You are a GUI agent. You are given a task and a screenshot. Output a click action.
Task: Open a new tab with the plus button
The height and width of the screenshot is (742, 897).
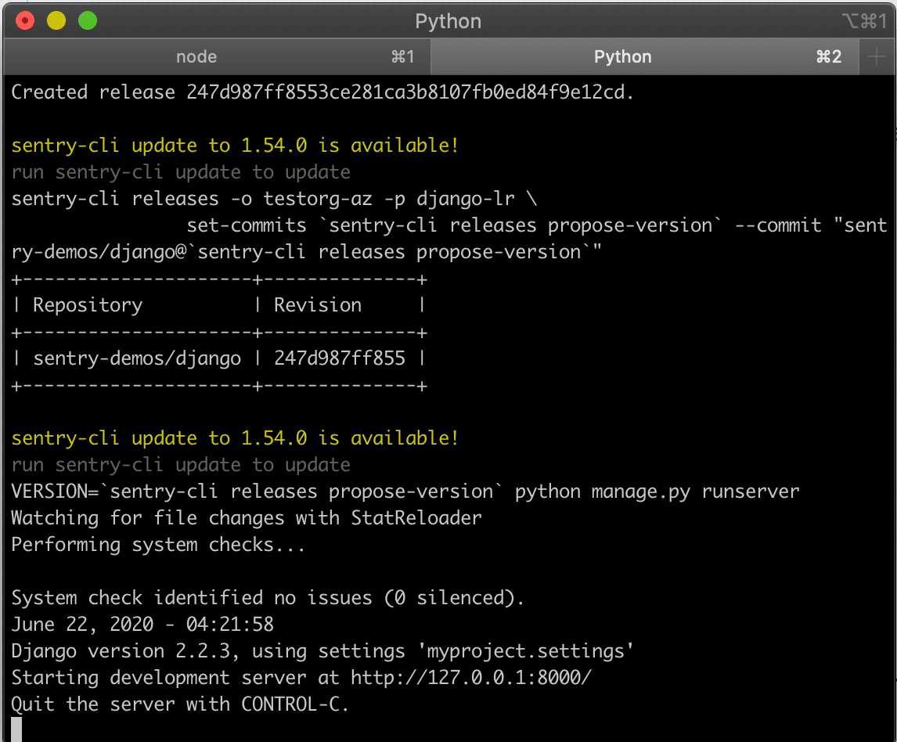tap(877, 56)
